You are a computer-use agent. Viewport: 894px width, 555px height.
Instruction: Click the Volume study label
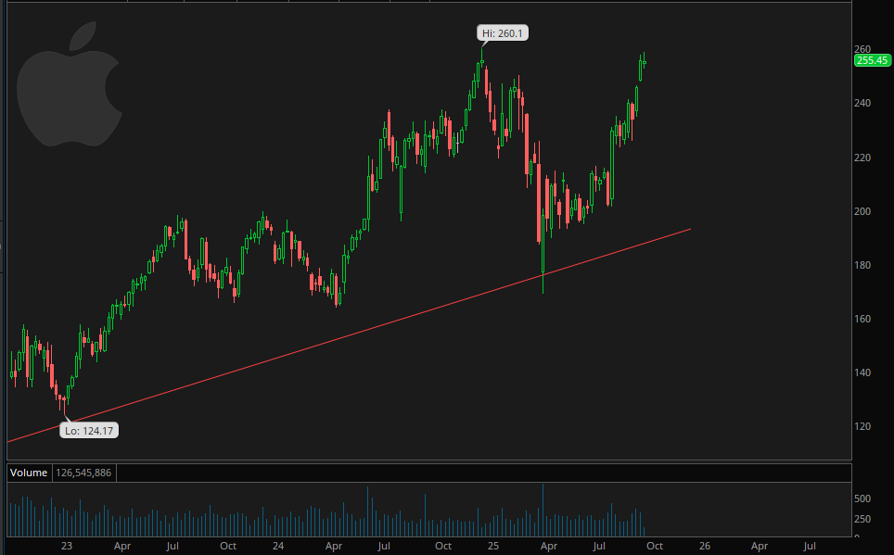click(29, 473)
